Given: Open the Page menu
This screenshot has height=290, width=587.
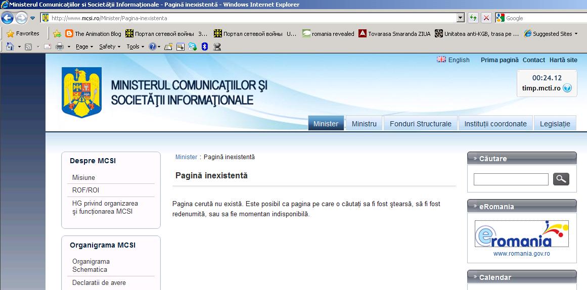Looking at the screenshot, I should [84, 47].
